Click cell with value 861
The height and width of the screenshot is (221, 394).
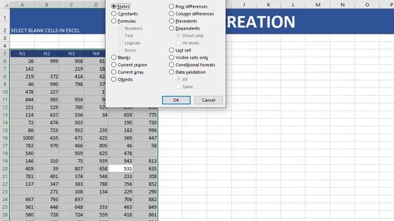(145, 215)
